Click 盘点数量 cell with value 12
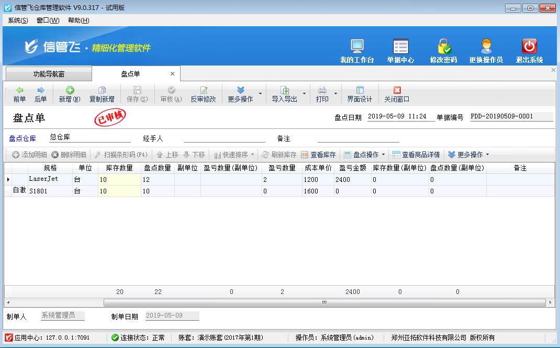 pos(158,180)
